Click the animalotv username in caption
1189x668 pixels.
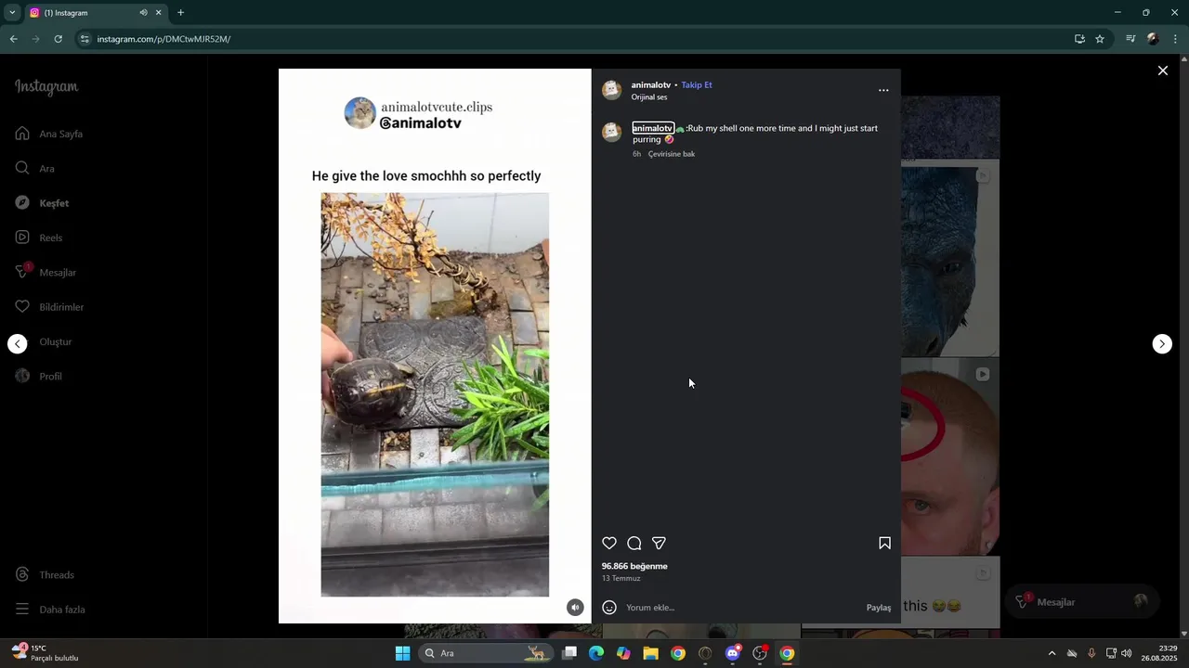(x=653, y=128)
